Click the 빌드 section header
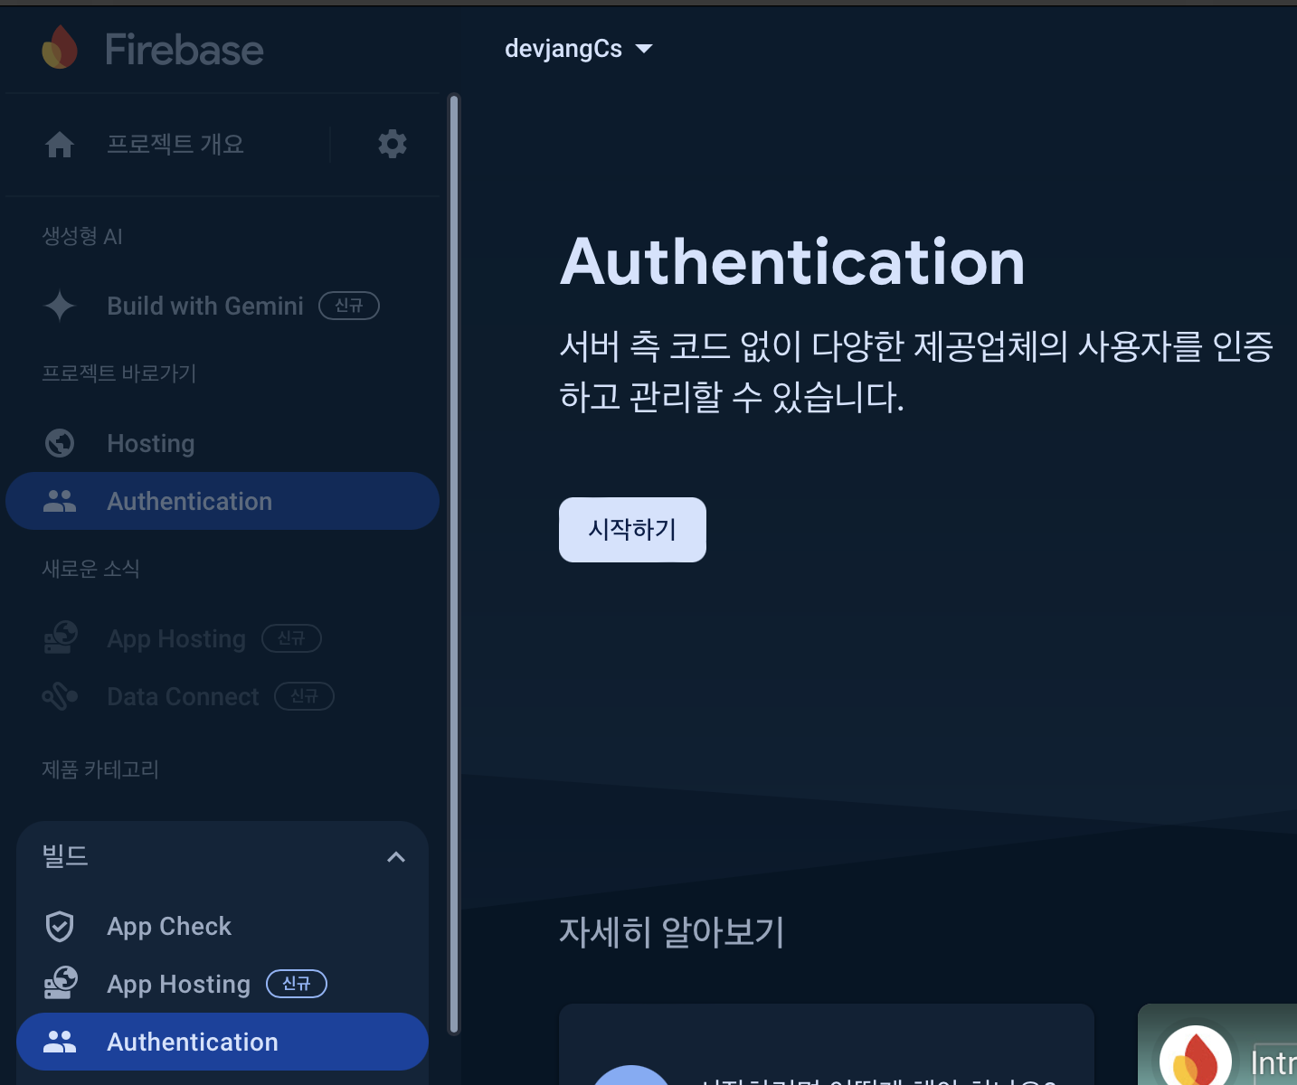This screenshot has height=1085, width=1297. coord(222,856)
